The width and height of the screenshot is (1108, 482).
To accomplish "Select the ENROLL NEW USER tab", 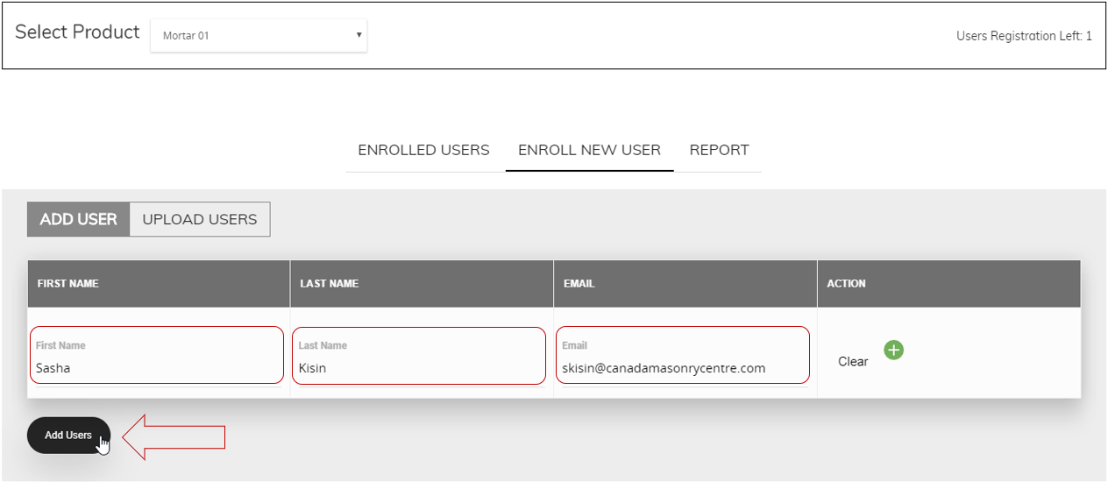I will [x=589, y=150].
